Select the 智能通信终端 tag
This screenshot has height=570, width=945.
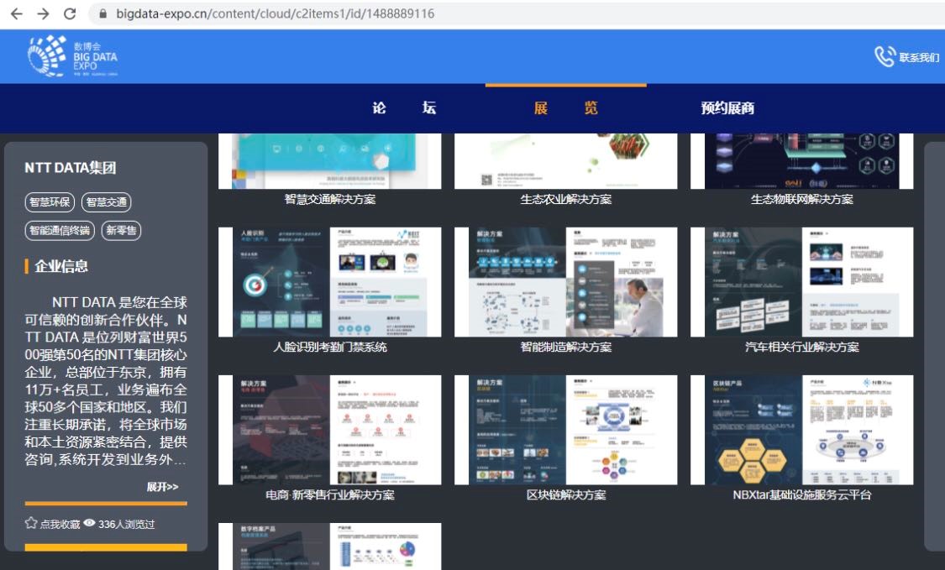(59, 231)
